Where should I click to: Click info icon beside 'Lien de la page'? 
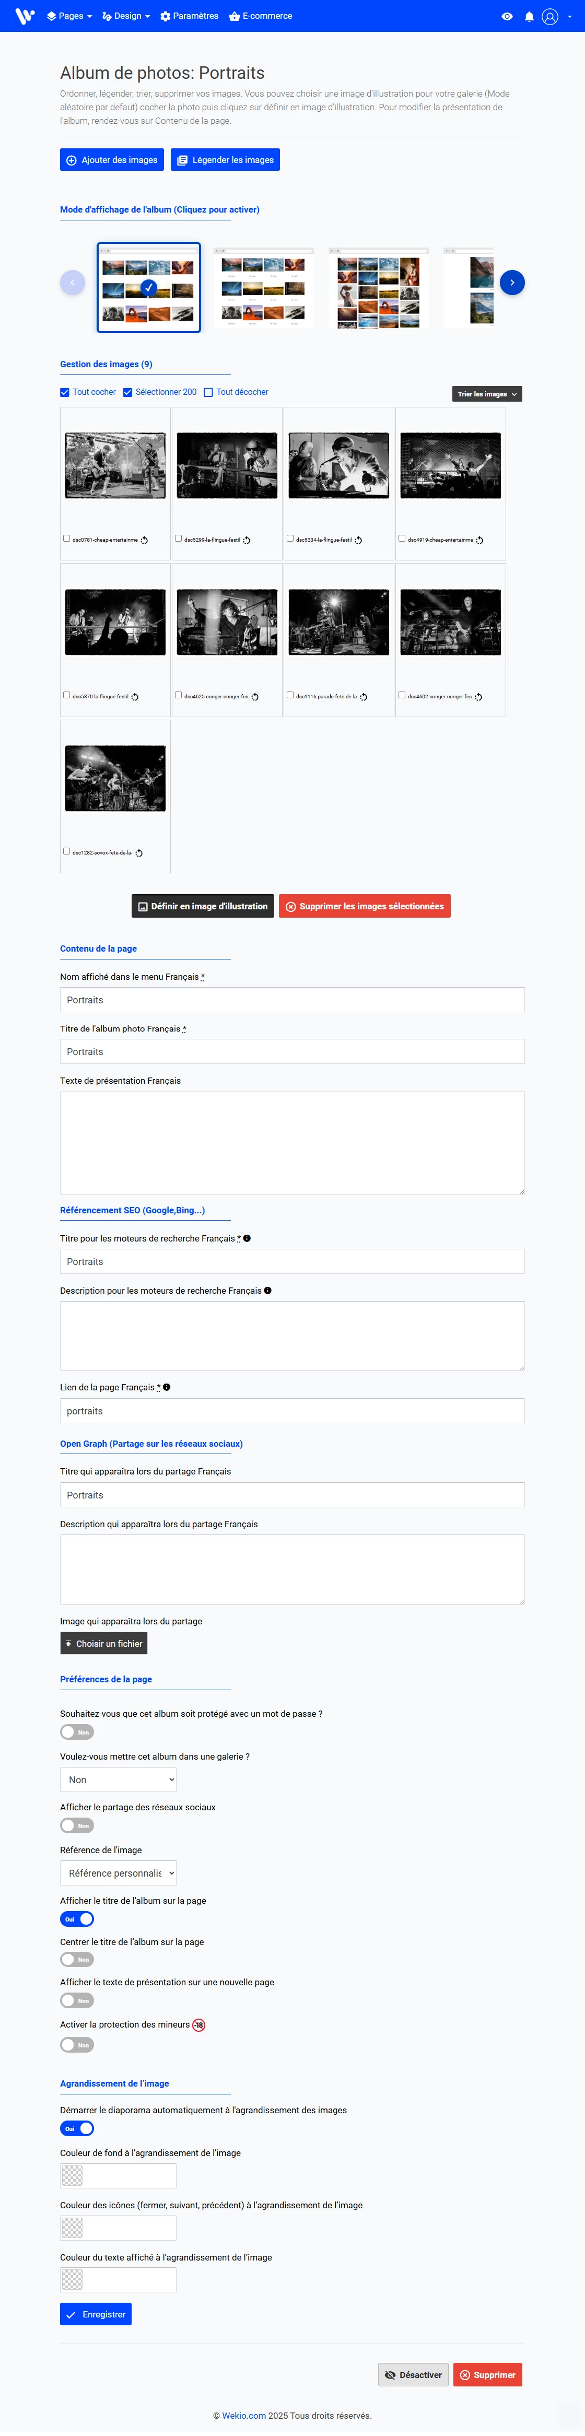(x=167, y=1387)
